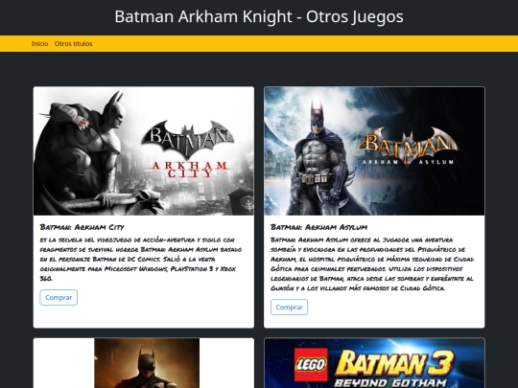Viewport: 518px width, 388px height.
Task: Select the Batman Arkham City cover image
Action: tap(144, 151)
